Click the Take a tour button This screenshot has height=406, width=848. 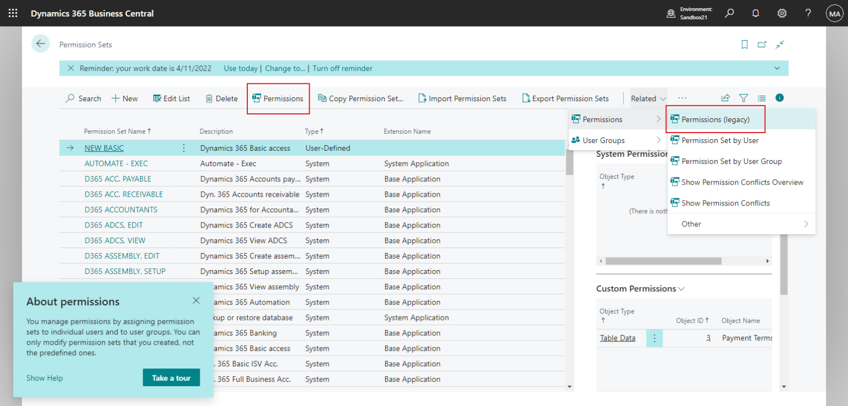coord(171,378)
